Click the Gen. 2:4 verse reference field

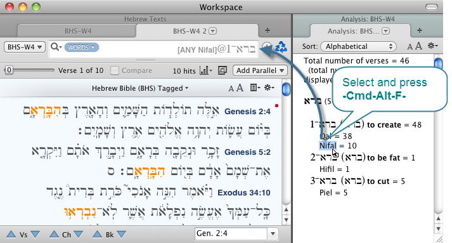coord(231,233)
